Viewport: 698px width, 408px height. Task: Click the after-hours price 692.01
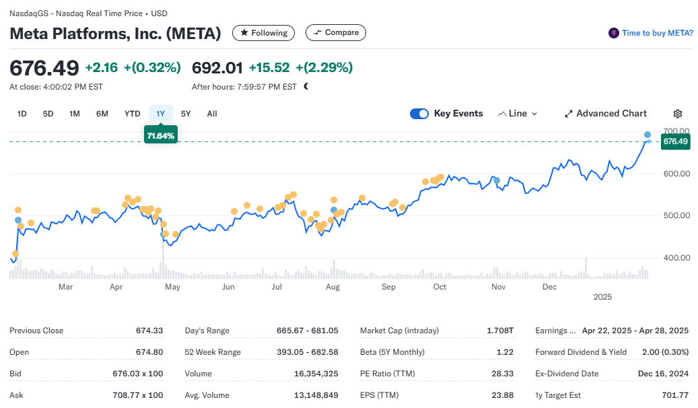pyautogui.click(x=217, y=68)
